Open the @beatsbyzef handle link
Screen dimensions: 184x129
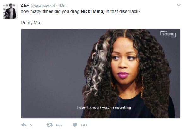[x=43, y=5]
